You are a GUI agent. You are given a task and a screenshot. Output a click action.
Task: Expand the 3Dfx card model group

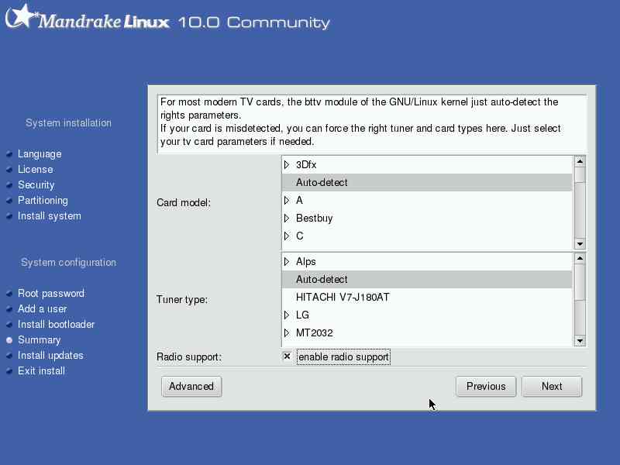point(287,165)
